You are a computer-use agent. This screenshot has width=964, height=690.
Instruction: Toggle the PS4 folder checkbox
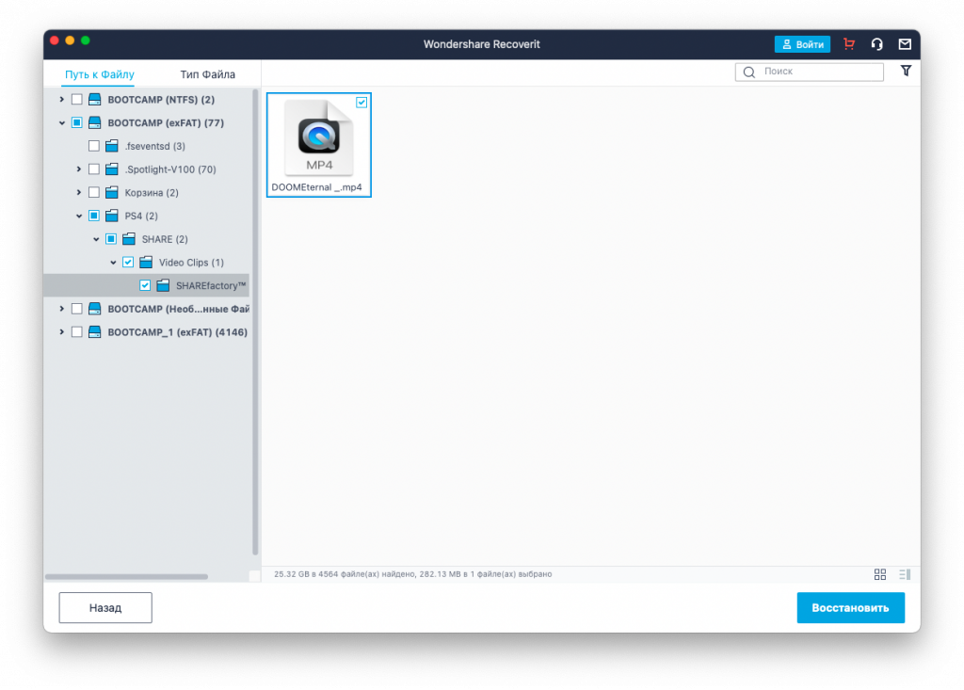94,216
